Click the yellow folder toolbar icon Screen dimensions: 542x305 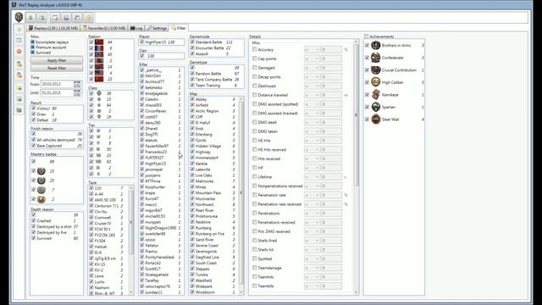click(88, 18)
